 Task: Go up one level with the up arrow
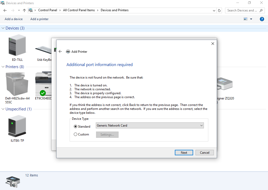(24, 10)
